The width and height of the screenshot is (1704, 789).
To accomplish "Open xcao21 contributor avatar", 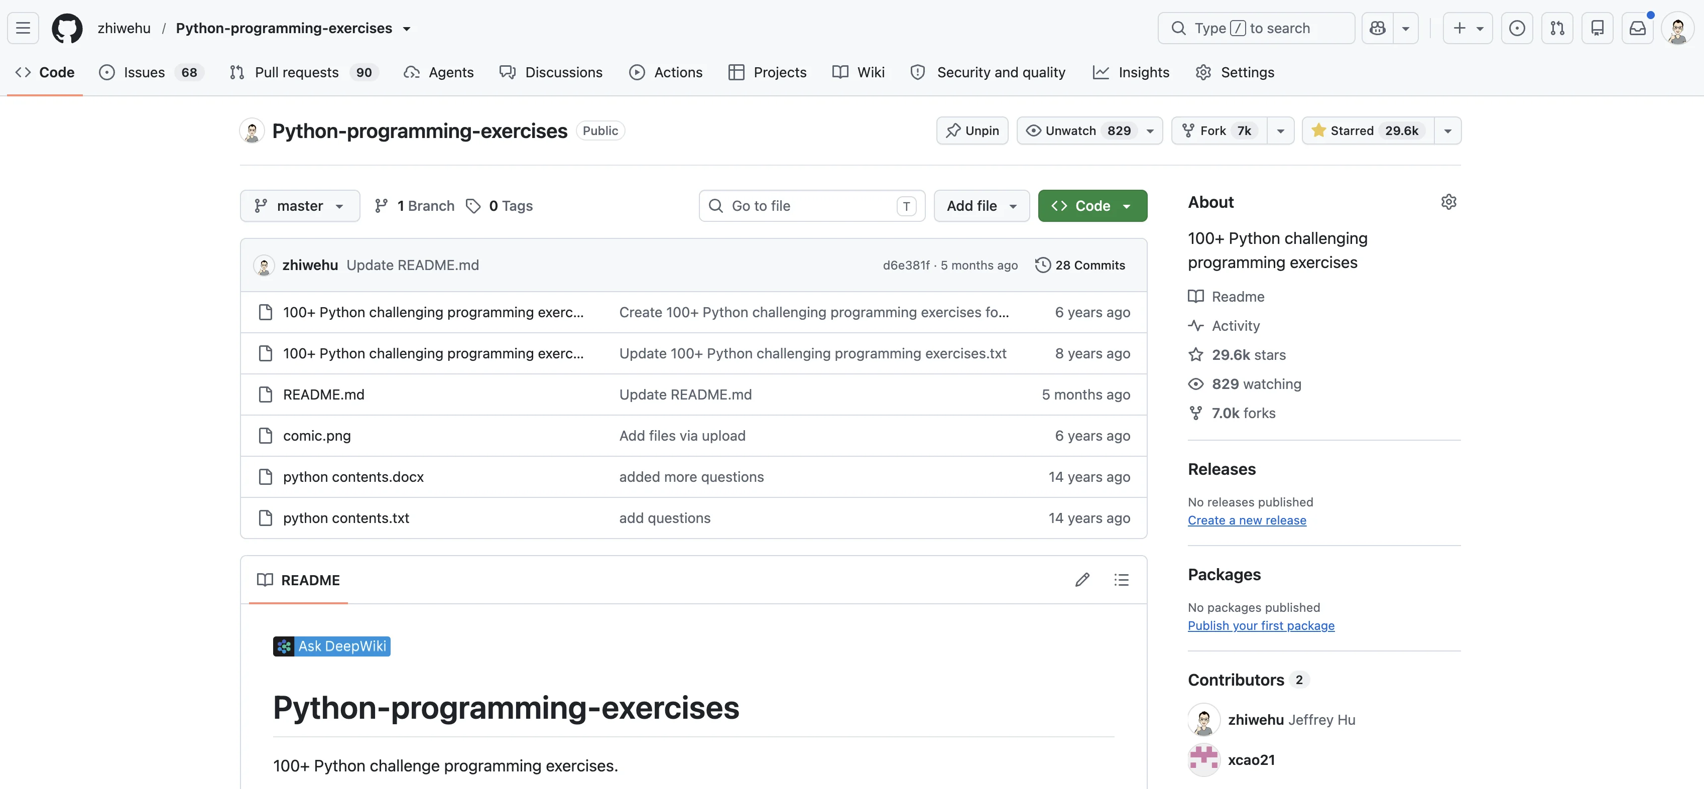I will click(x=1204, y=760).
